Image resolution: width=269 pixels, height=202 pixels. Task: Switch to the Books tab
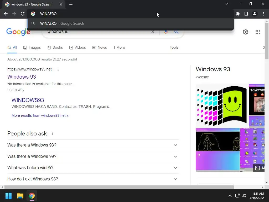pyautogui.click(x=55, y=48)
